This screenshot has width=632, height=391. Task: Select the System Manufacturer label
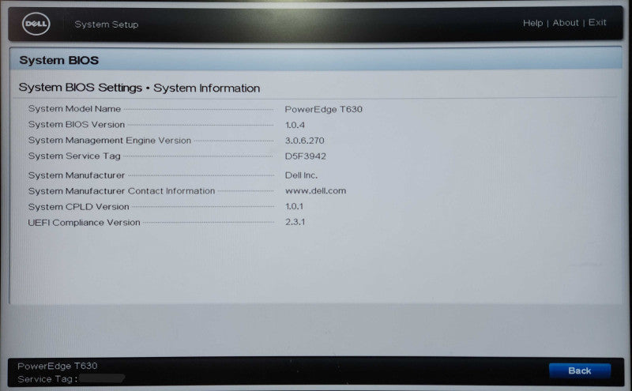point(76,175)
